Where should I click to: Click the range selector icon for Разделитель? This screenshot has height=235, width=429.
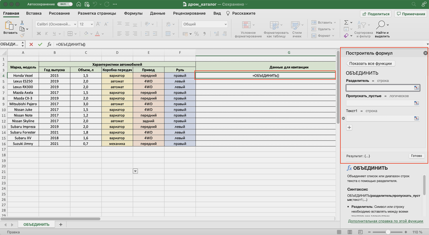pos(416,88)
